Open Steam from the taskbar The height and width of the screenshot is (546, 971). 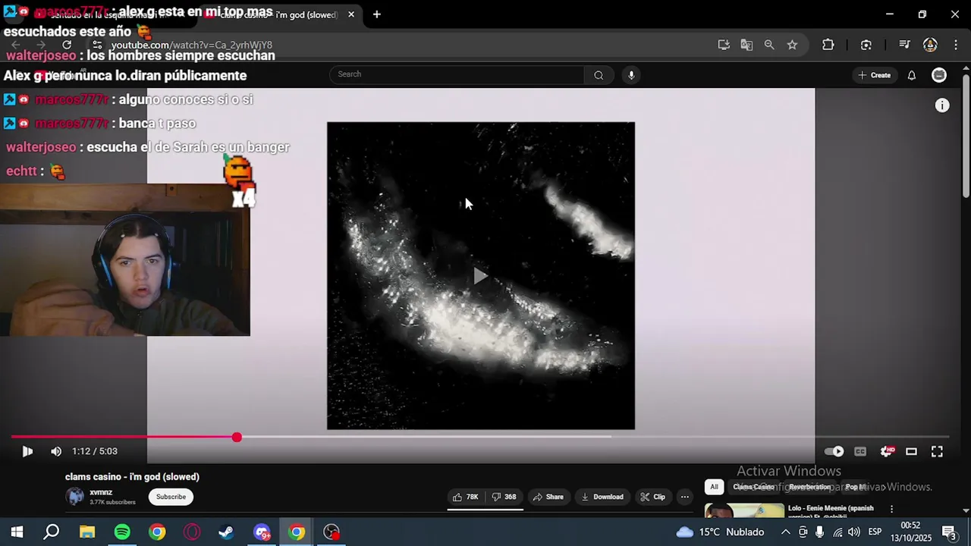tap(226, 532)
